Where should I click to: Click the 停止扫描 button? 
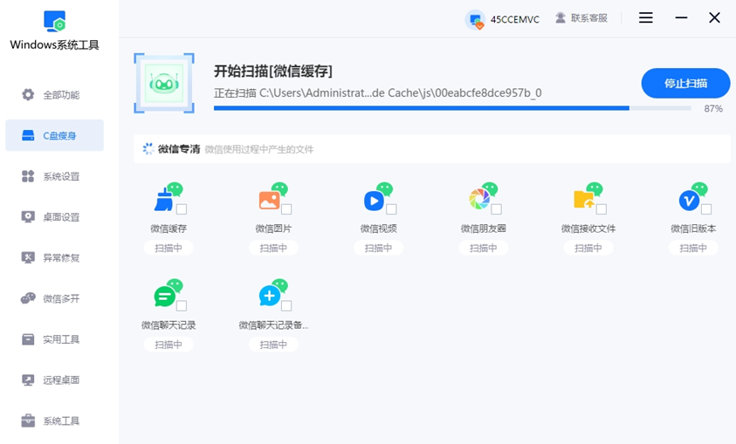click(685, 84)
